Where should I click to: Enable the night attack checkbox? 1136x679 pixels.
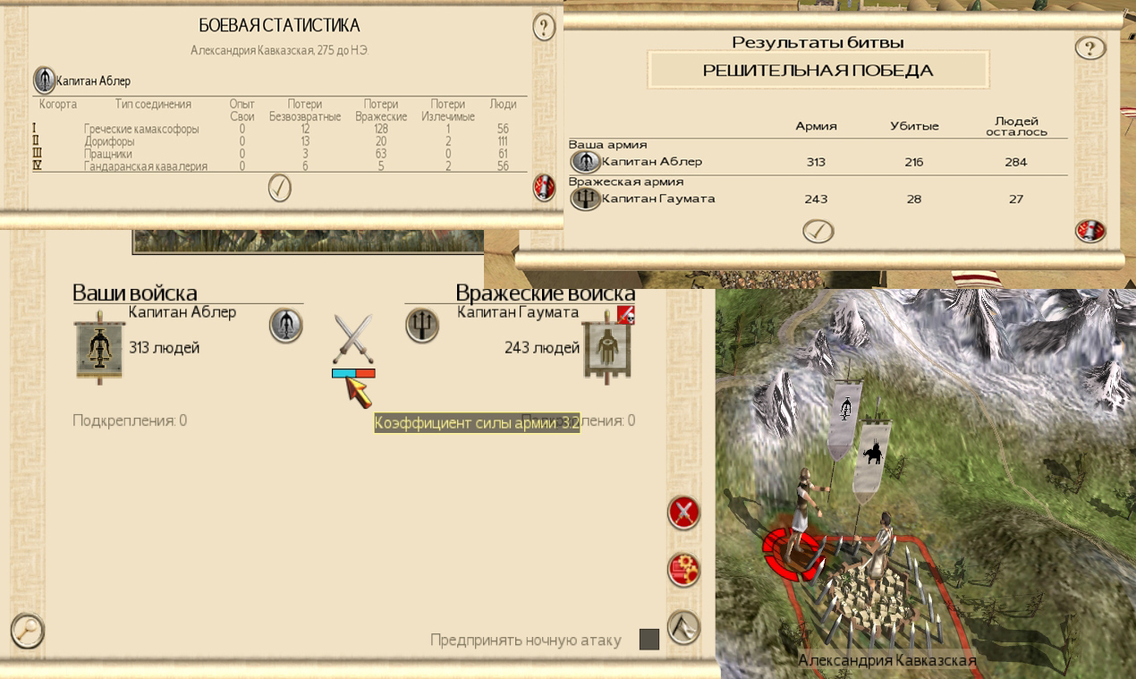pyautogui.click(x=649, y=640)
